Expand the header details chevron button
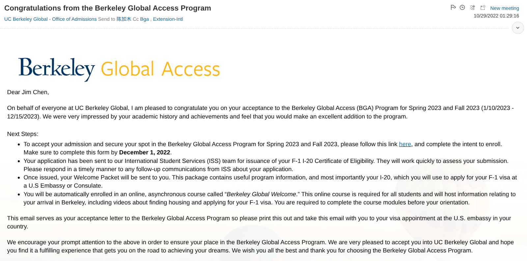Viewport: 527px width, 261px height. [518, 28]
